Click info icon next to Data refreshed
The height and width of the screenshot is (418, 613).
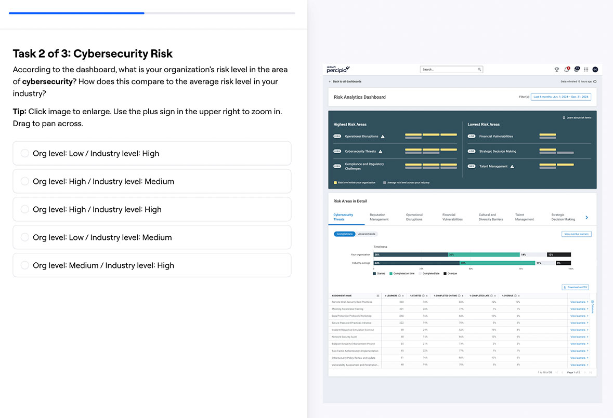[x=595, y=82]
